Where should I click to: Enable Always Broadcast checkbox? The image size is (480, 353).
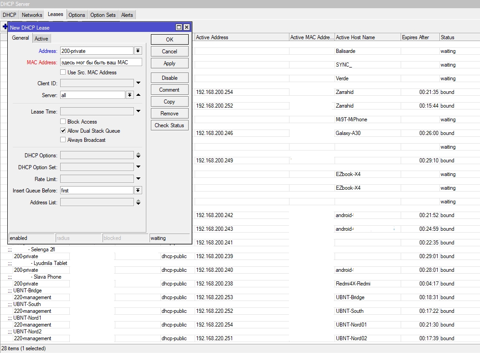(x=63, y=140)
